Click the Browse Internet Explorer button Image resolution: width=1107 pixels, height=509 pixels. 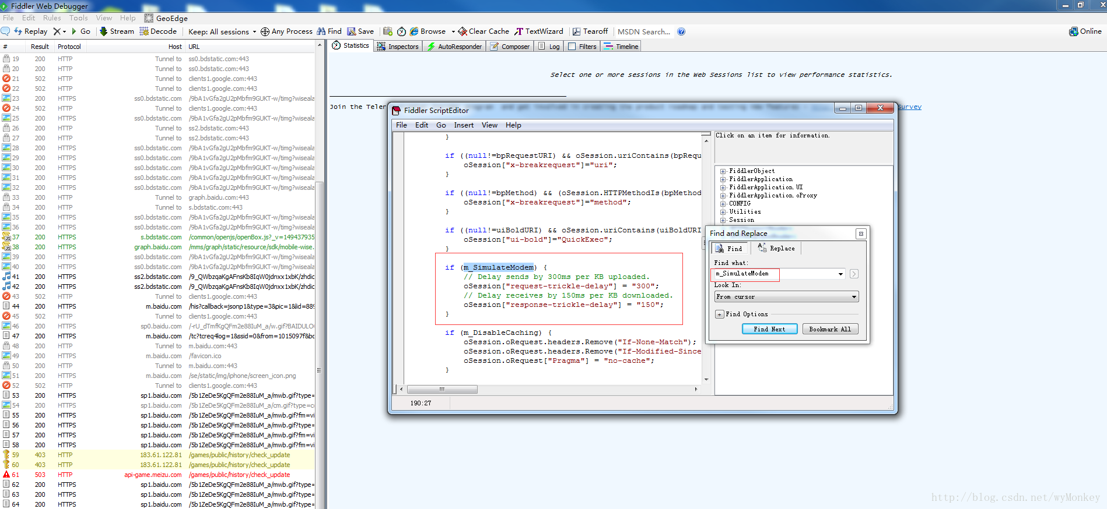point(428,31)
